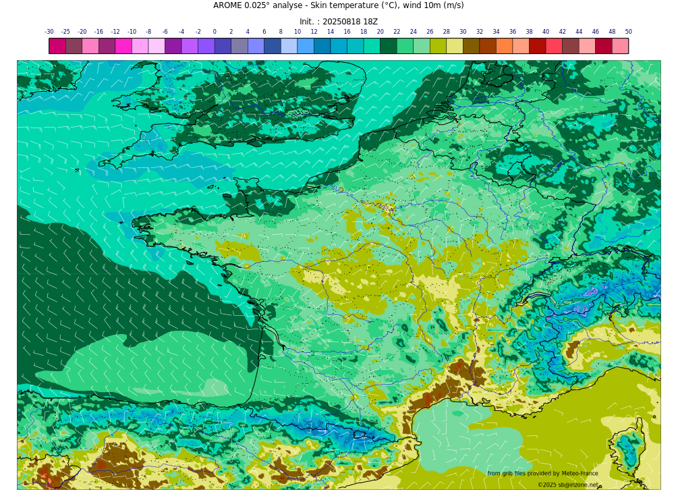This screenshot has width=678, height=498.
Task: Click the '-25' legend scale number
Action: click(x=65, y=32)
